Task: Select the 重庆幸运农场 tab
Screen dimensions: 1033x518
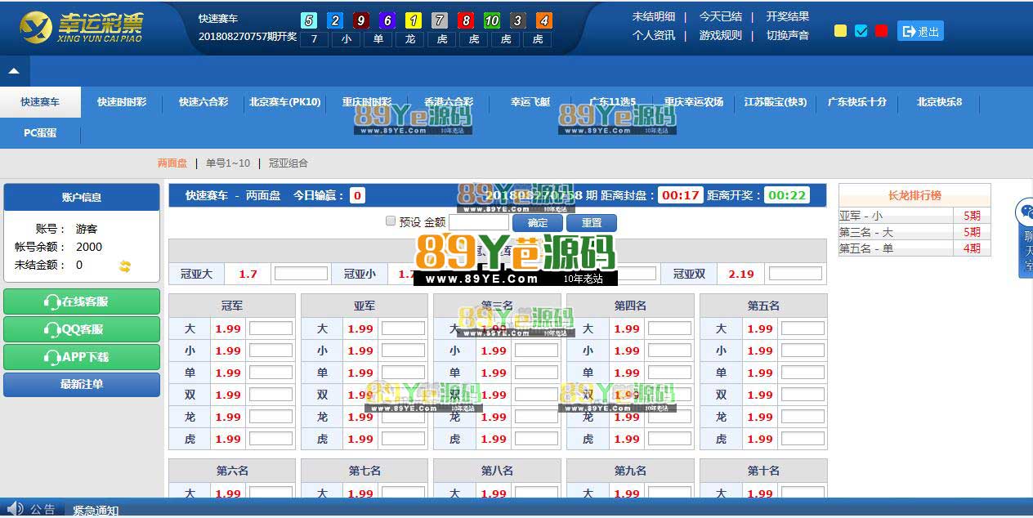Action: pyautogui.click(x=694, y=102)
